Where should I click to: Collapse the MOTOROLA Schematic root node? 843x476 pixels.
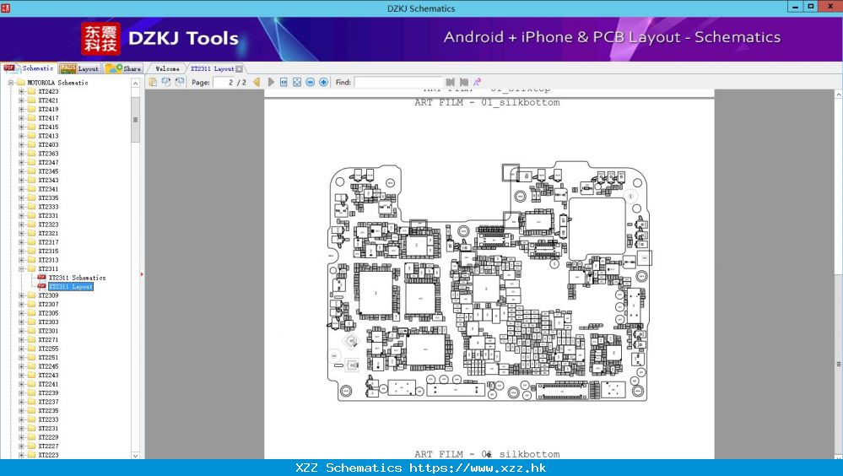pos(11,83)
